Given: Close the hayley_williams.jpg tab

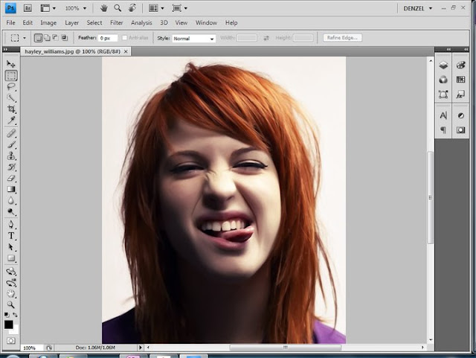Looking at the screenshot, I should (126, 51).
